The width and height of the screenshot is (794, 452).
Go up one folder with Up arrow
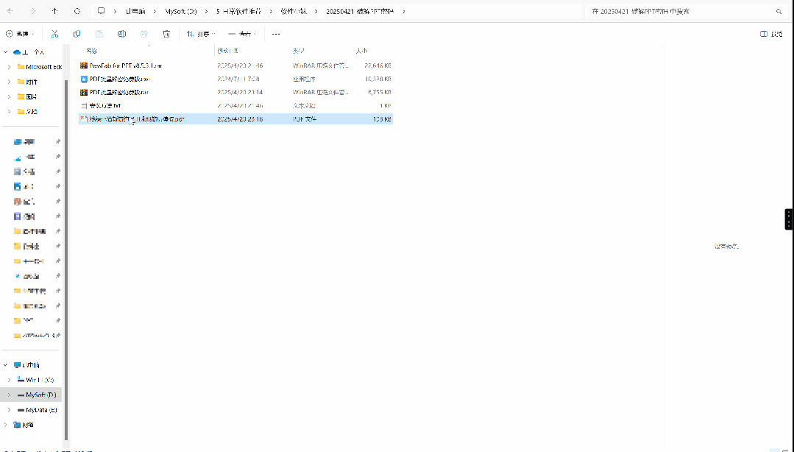coord(55,12)
